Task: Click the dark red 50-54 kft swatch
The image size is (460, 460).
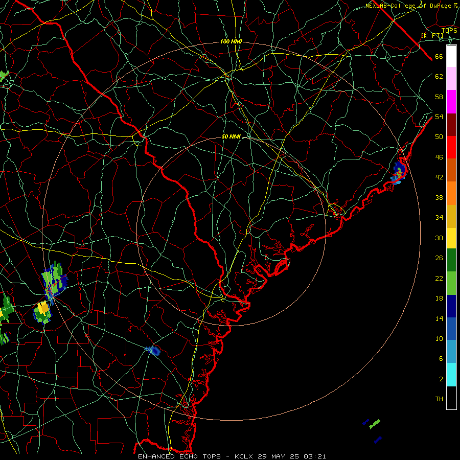Action: pyautogui.click(x=451, y=125)
